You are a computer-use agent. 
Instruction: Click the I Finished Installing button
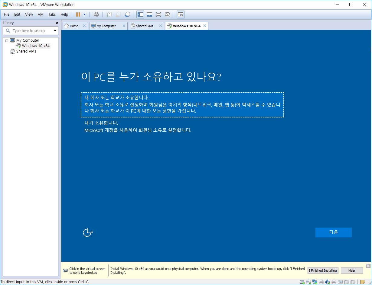[x=323, y=271]
